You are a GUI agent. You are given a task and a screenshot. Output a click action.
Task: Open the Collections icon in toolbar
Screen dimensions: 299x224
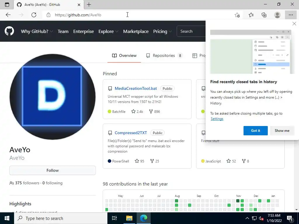pyautogui.click(x=264, y=15)
